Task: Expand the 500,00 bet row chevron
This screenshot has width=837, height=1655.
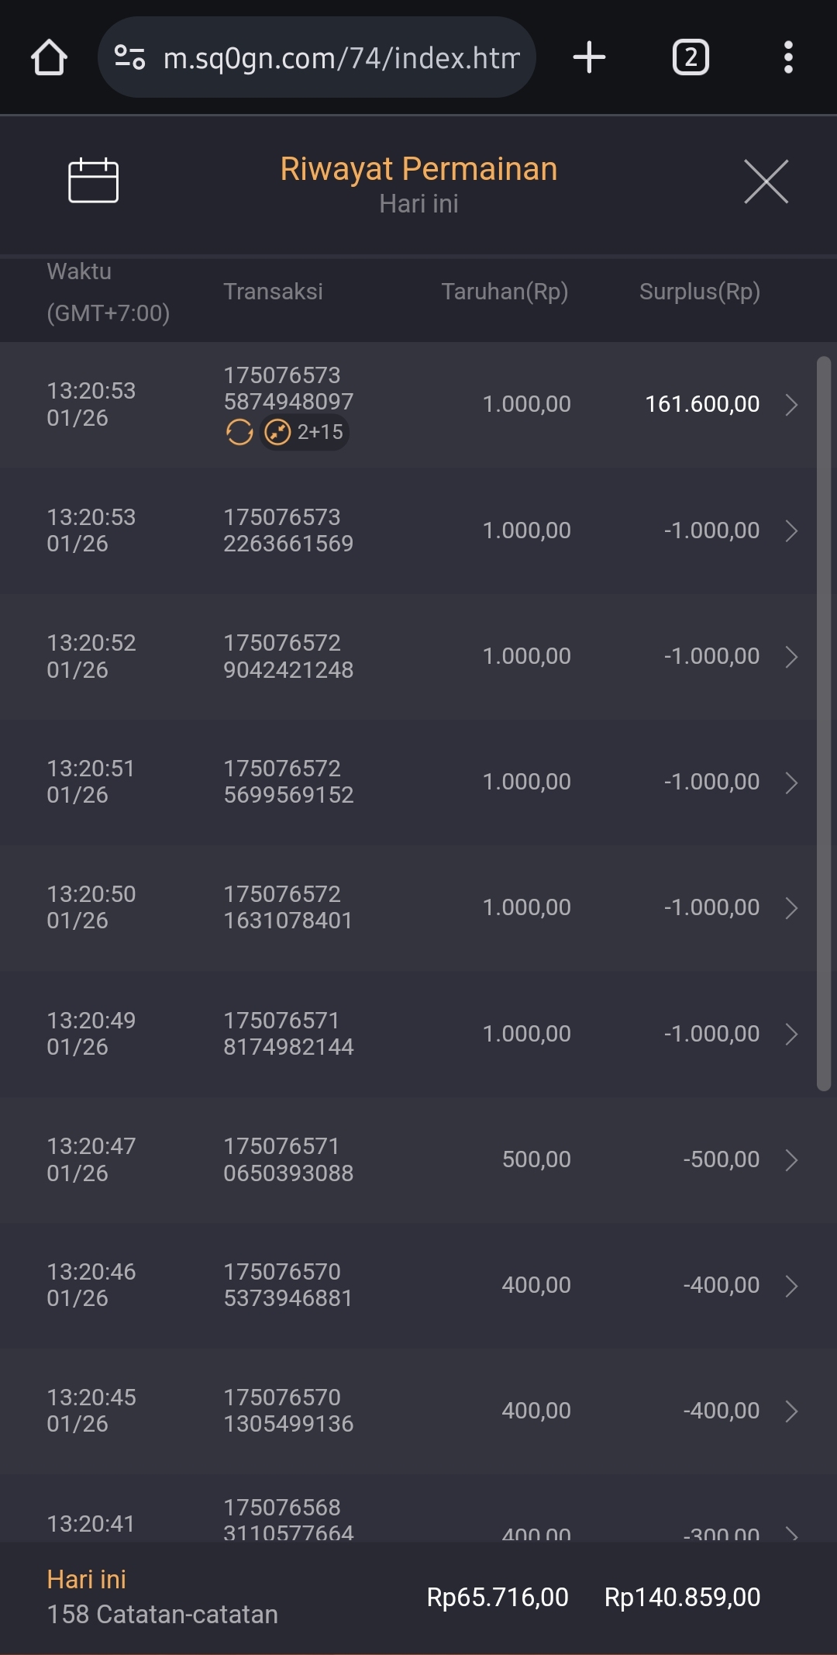Action: point(791,1160)
